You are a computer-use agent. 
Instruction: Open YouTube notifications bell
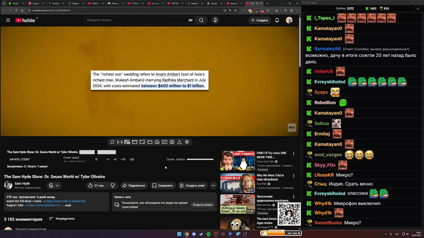click(x=277, y=20)
